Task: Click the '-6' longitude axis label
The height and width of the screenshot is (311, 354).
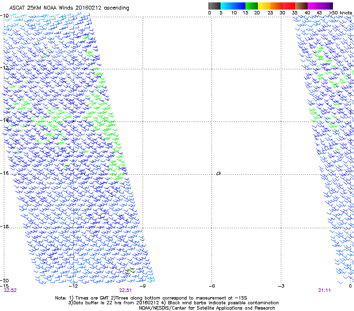Action: pyautogui.click(x=211, y=286)
